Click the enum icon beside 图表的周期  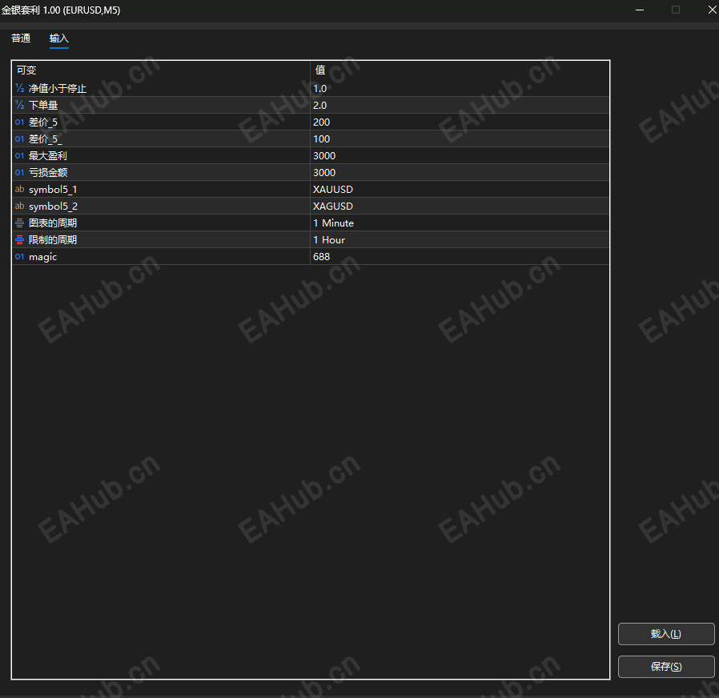coord(20,223)
